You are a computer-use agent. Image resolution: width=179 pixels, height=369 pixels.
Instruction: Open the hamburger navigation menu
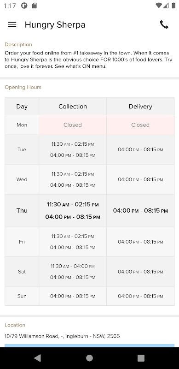(12, 24)
